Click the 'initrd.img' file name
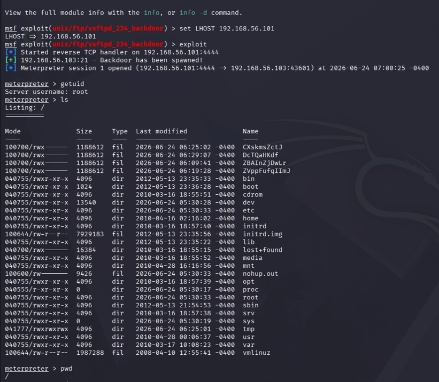439x382 pixels. click(263, 234)
